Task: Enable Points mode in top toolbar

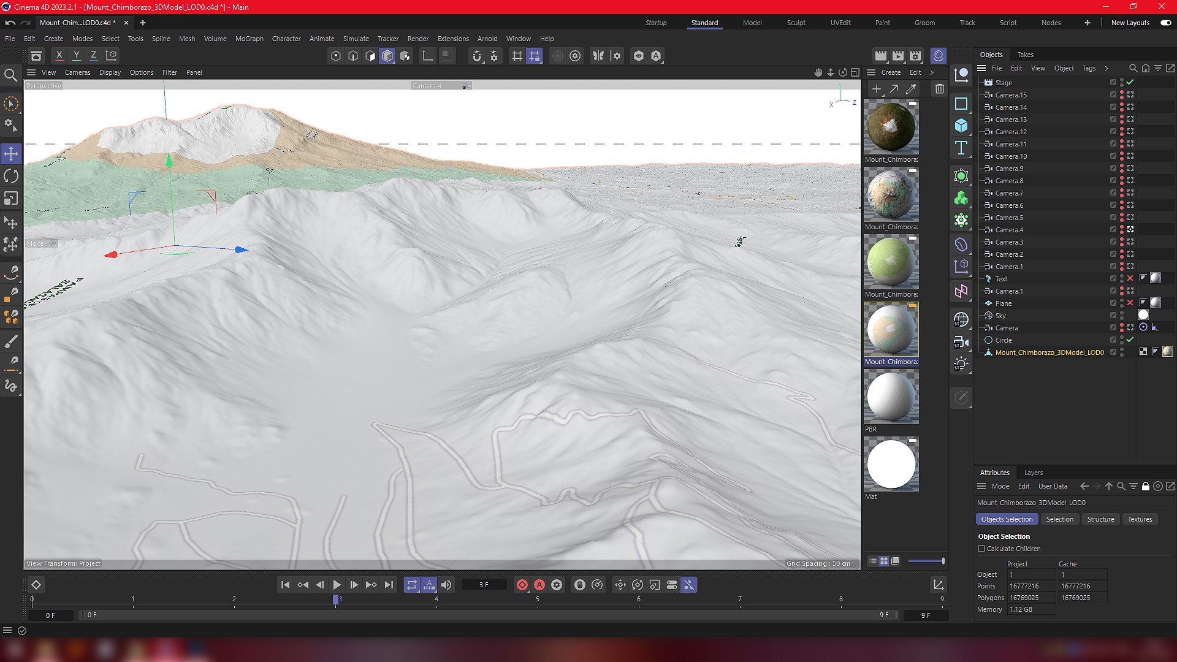Action: tap(335, 56)
